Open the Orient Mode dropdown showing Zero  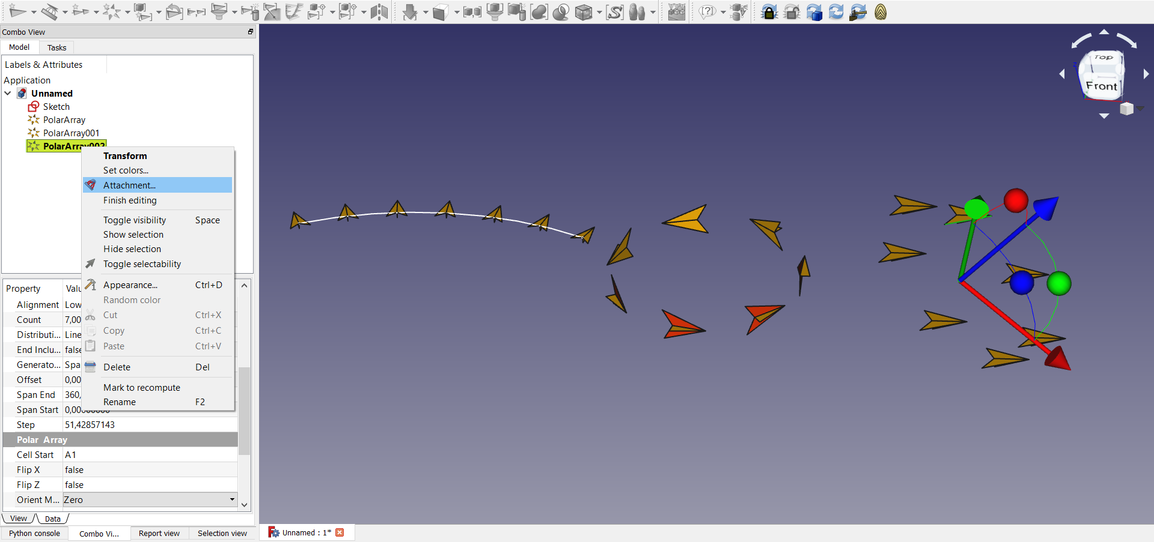(232, 499)
